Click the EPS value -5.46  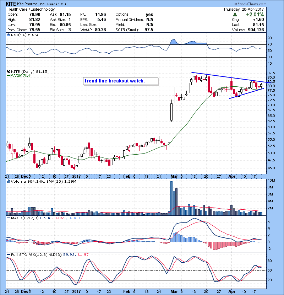(101, 20)
